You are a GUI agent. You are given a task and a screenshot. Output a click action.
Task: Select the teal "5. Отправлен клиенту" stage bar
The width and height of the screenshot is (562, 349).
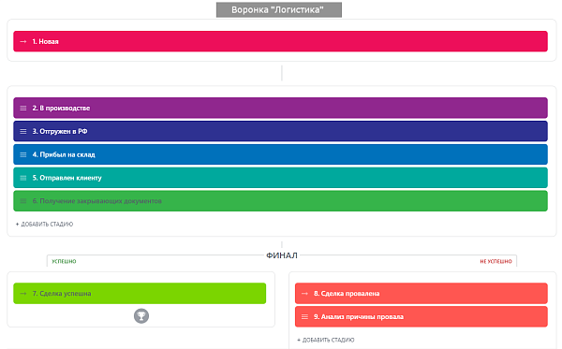pos(280,178)
